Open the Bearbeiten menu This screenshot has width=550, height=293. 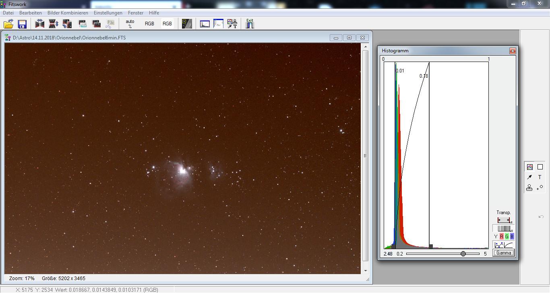(31, 13)
